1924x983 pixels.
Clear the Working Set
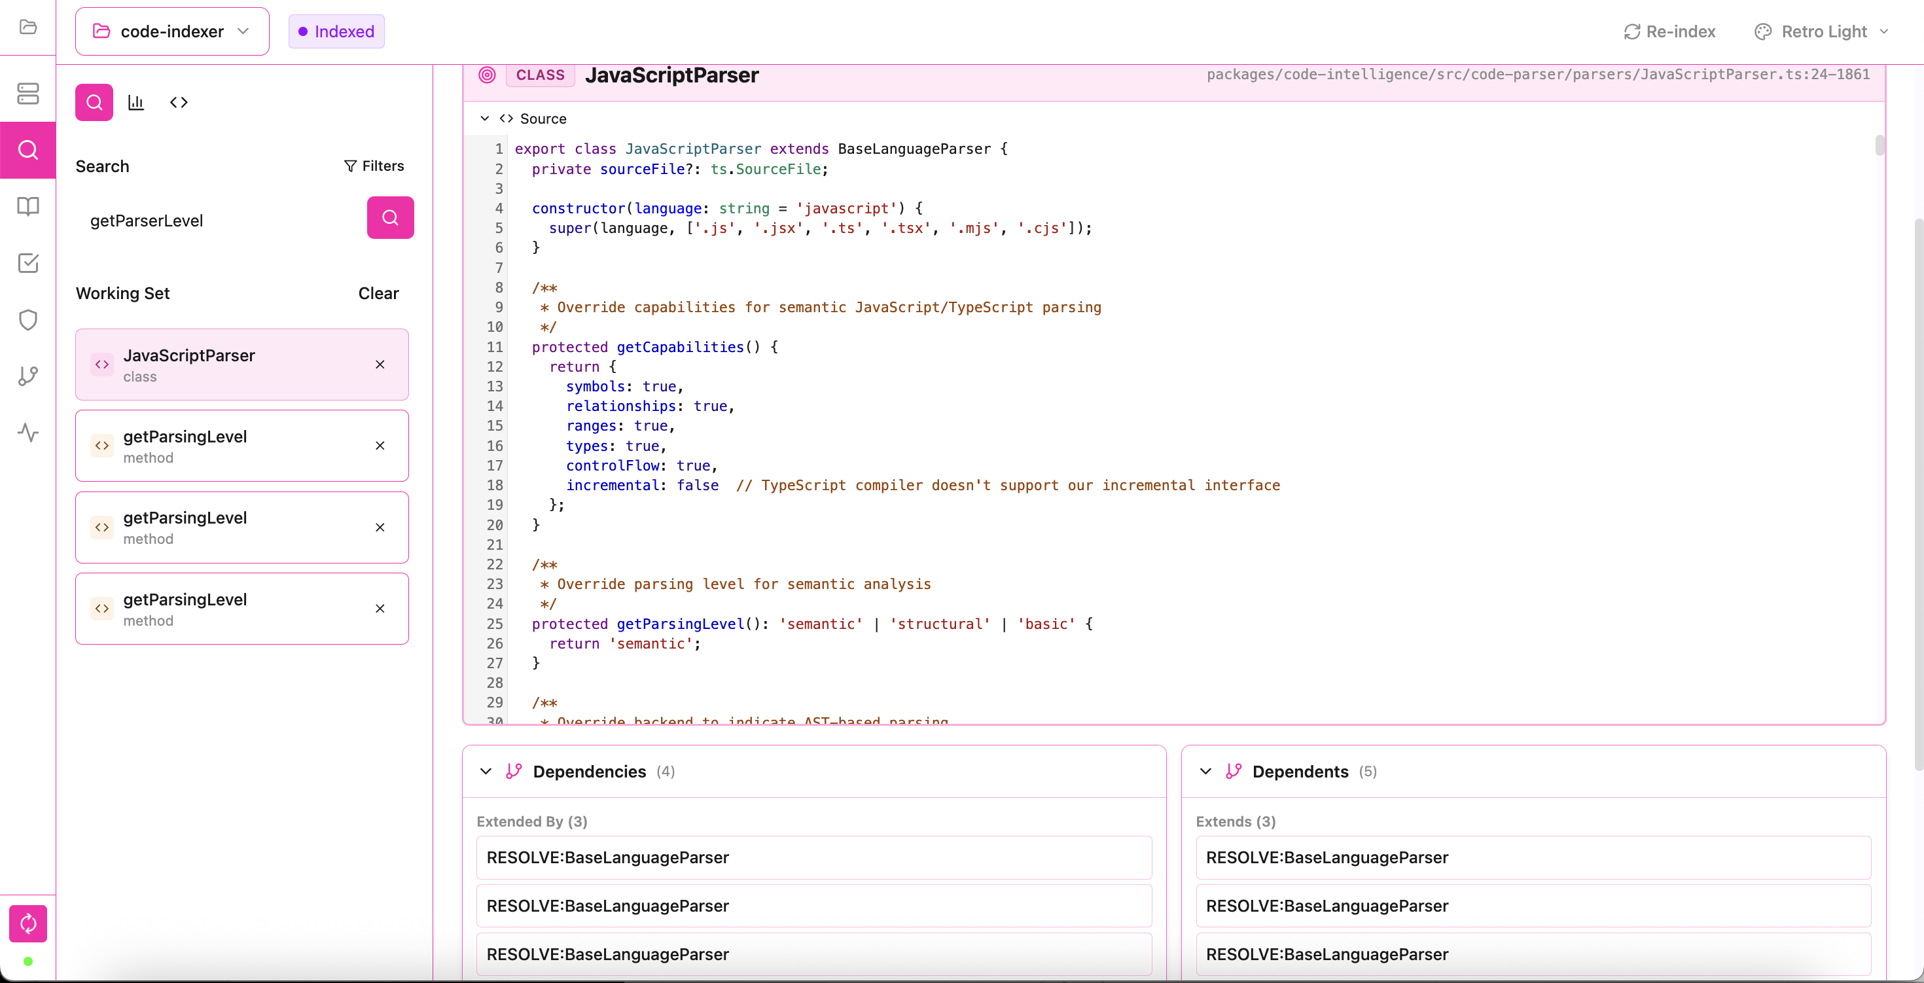(378, 294)
